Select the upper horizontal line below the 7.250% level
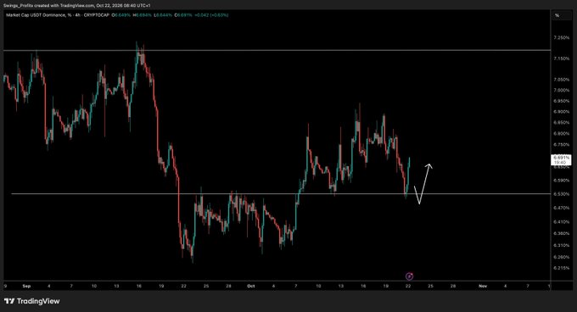 click(x=277, y=50)
